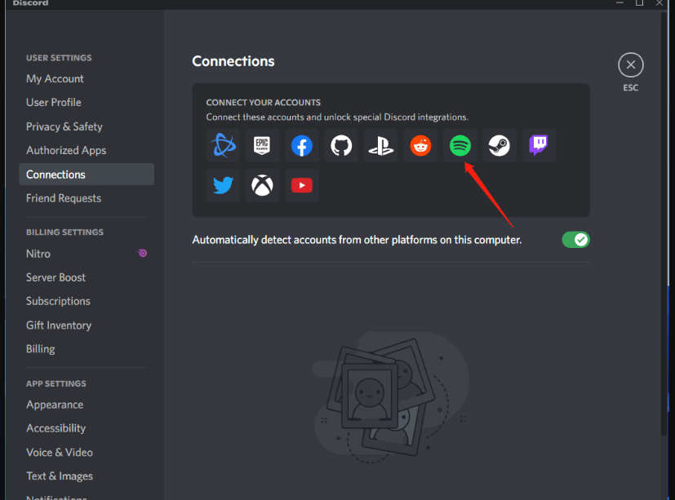Image resolution: width=675 pixels, height=500 pixels.
Task: Open User Profile settings
Action: pos(87,103)
